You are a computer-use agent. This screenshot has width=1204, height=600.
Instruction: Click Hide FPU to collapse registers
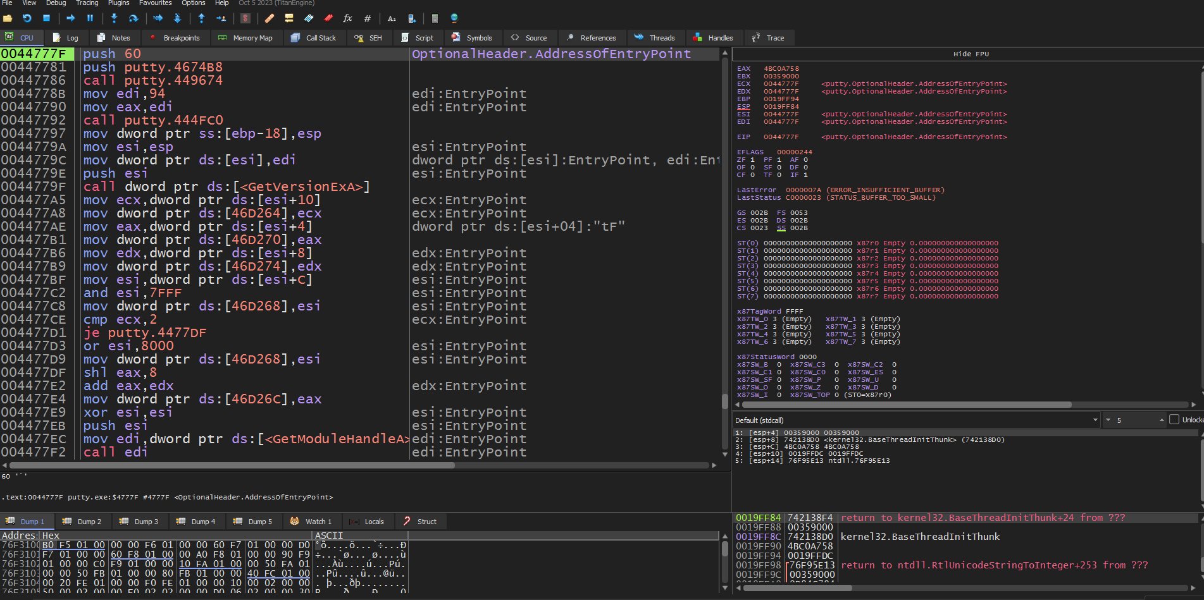(971, 54)
